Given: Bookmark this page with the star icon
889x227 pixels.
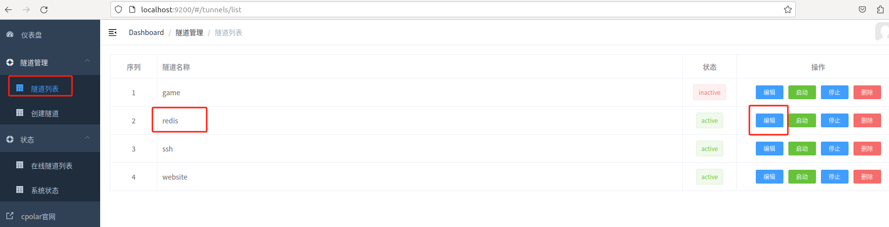Looking at the screenshot, I should (x=787, y=10).
